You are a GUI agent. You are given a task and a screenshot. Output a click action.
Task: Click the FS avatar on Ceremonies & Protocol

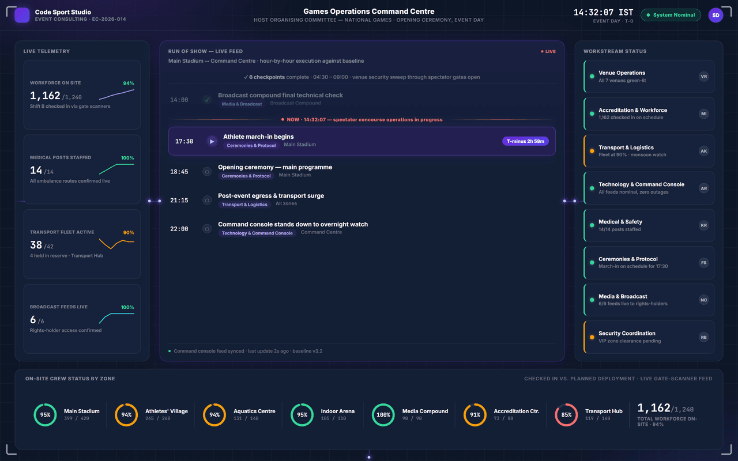point(703,263)
